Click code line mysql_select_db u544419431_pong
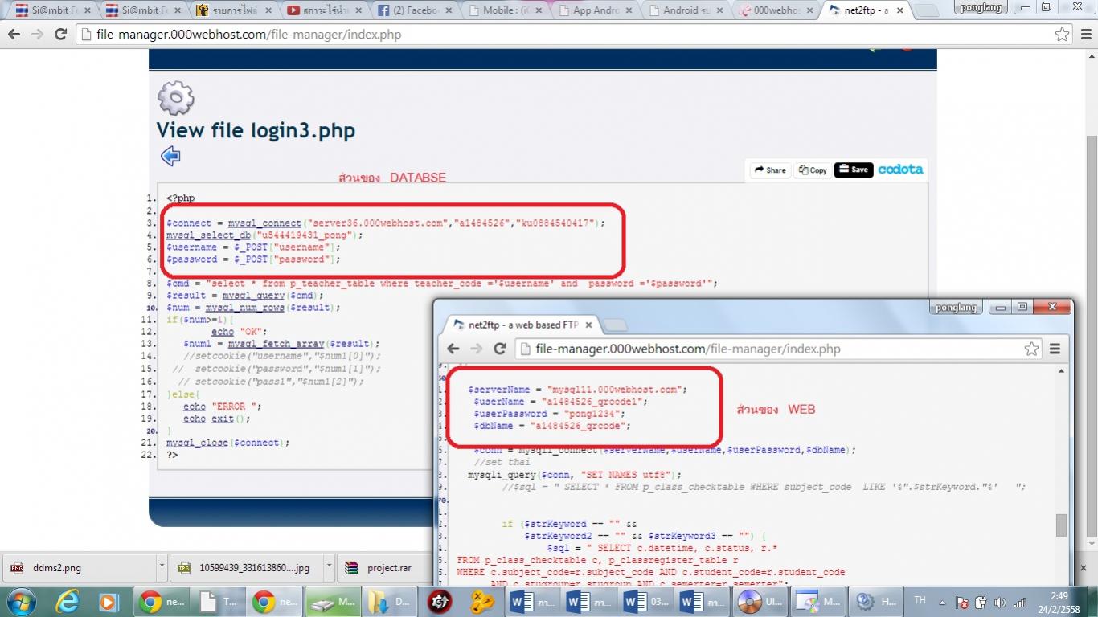 point(264,235)
